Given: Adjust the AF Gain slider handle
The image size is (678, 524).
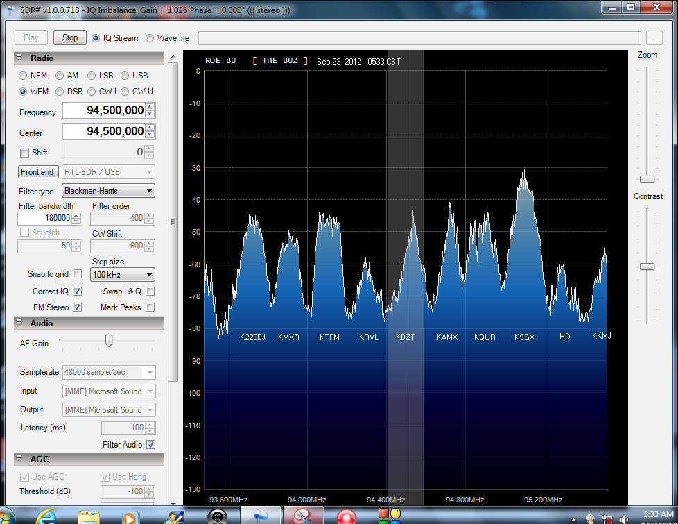Looking at the screenshot, I should tap(109, 341).
